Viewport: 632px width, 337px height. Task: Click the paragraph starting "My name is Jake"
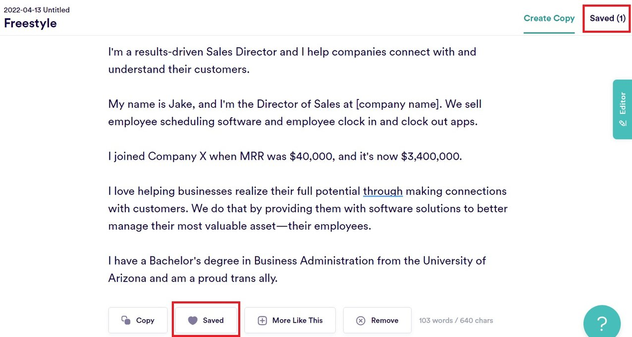tap(295, 113)
